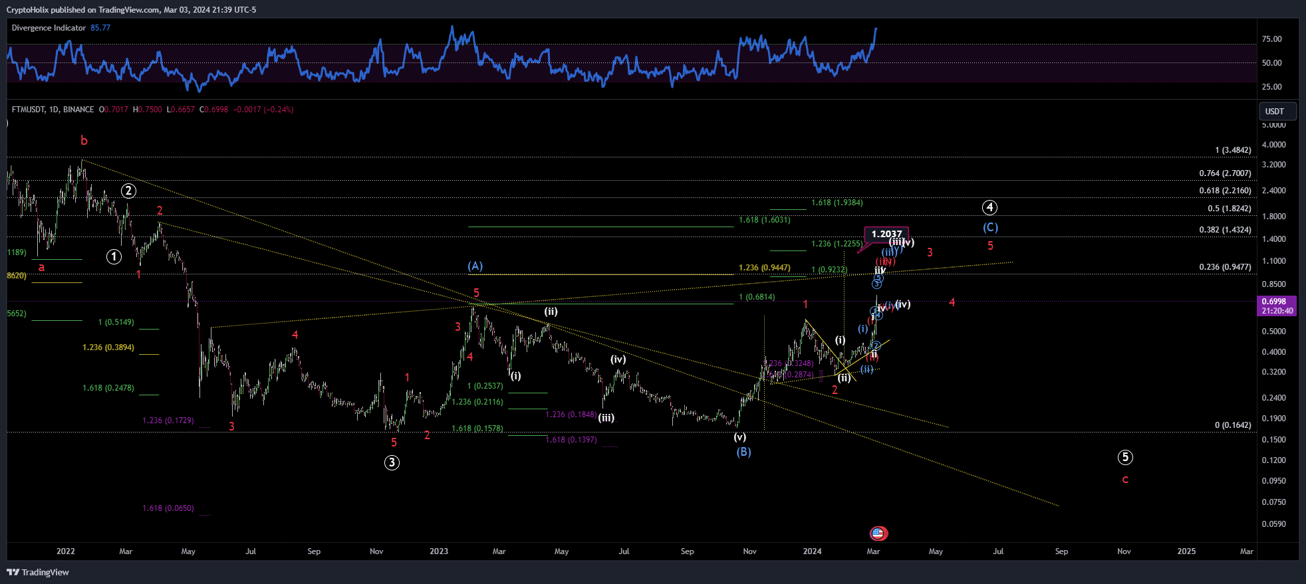Select the blue (A) wave label

pyautogui.click(x=475, y=266)
